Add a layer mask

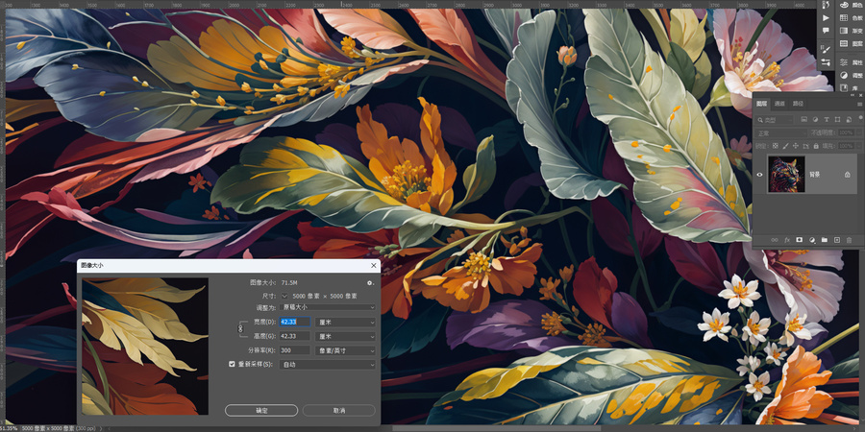(x=800, y=240)
